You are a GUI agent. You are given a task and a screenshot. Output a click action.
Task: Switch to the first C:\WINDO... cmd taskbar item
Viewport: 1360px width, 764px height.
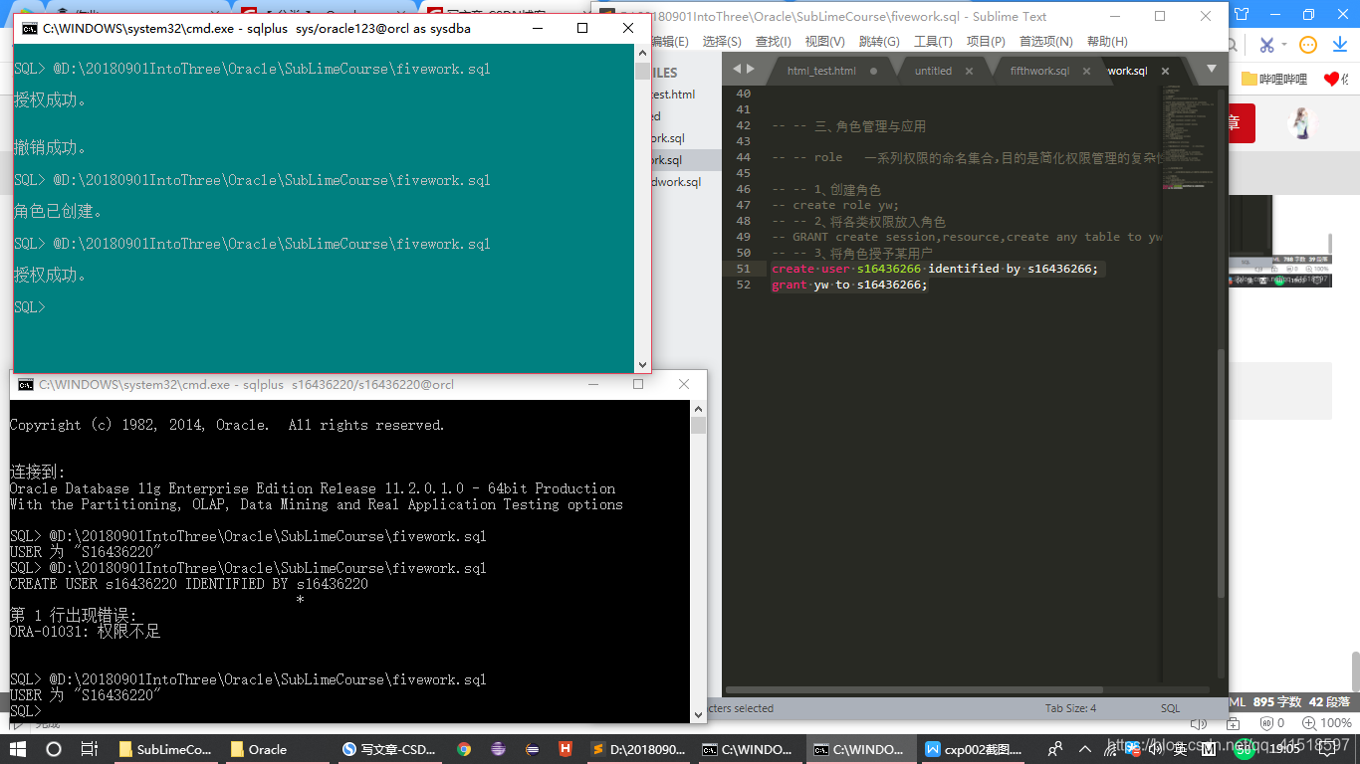click(x=751, y=749)
